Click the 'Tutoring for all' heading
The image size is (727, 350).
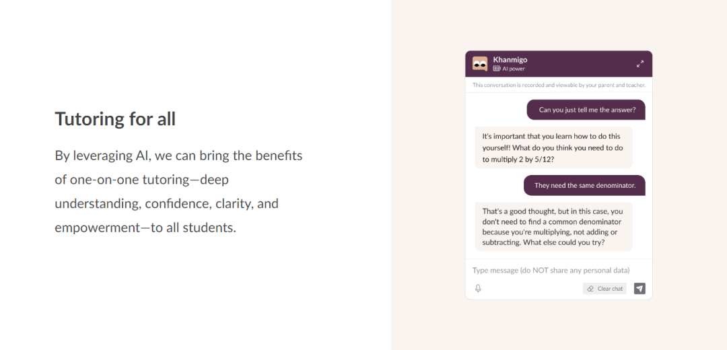115,119
